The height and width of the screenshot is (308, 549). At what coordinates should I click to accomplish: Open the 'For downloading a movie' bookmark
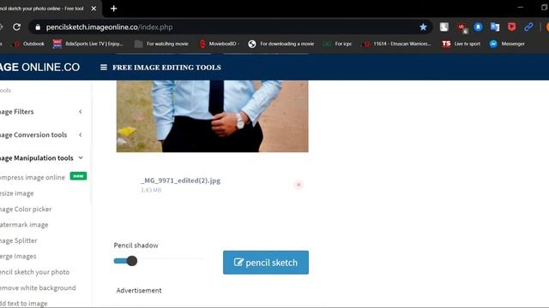click(x=281, y=44)
